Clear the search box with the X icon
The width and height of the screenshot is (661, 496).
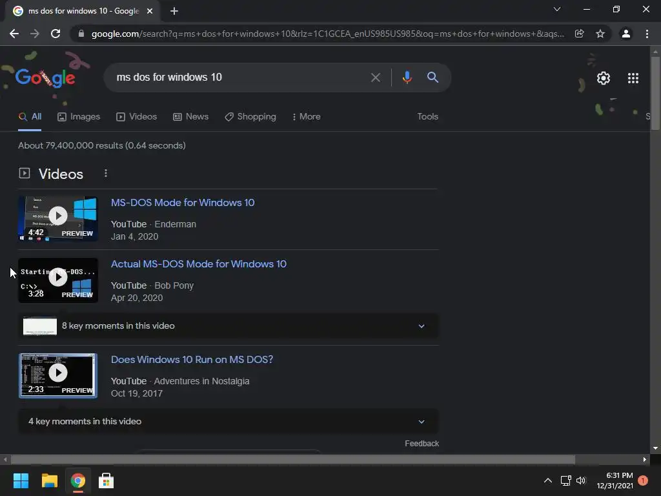(375, 77)
